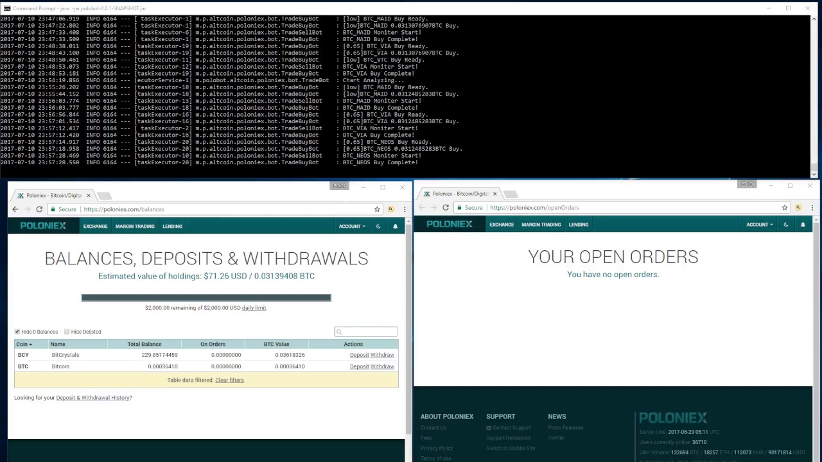Close the Poloniex tab in the balances window
822x462 pixels.
89,195
